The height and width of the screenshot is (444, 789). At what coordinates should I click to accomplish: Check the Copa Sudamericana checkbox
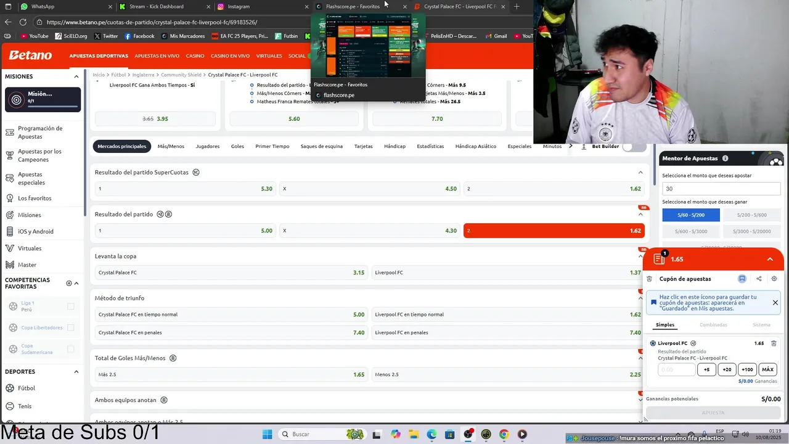70,349
